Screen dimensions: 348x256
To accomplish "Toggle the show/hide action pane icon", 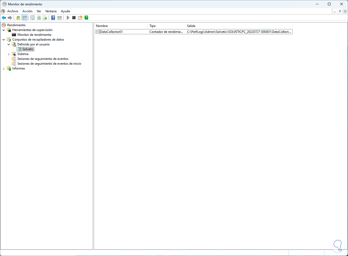I will (x=59, y=18).
